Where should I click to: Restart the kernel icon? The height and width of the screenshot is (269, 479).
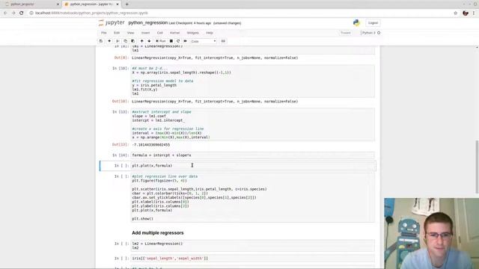tap(178, 41)
